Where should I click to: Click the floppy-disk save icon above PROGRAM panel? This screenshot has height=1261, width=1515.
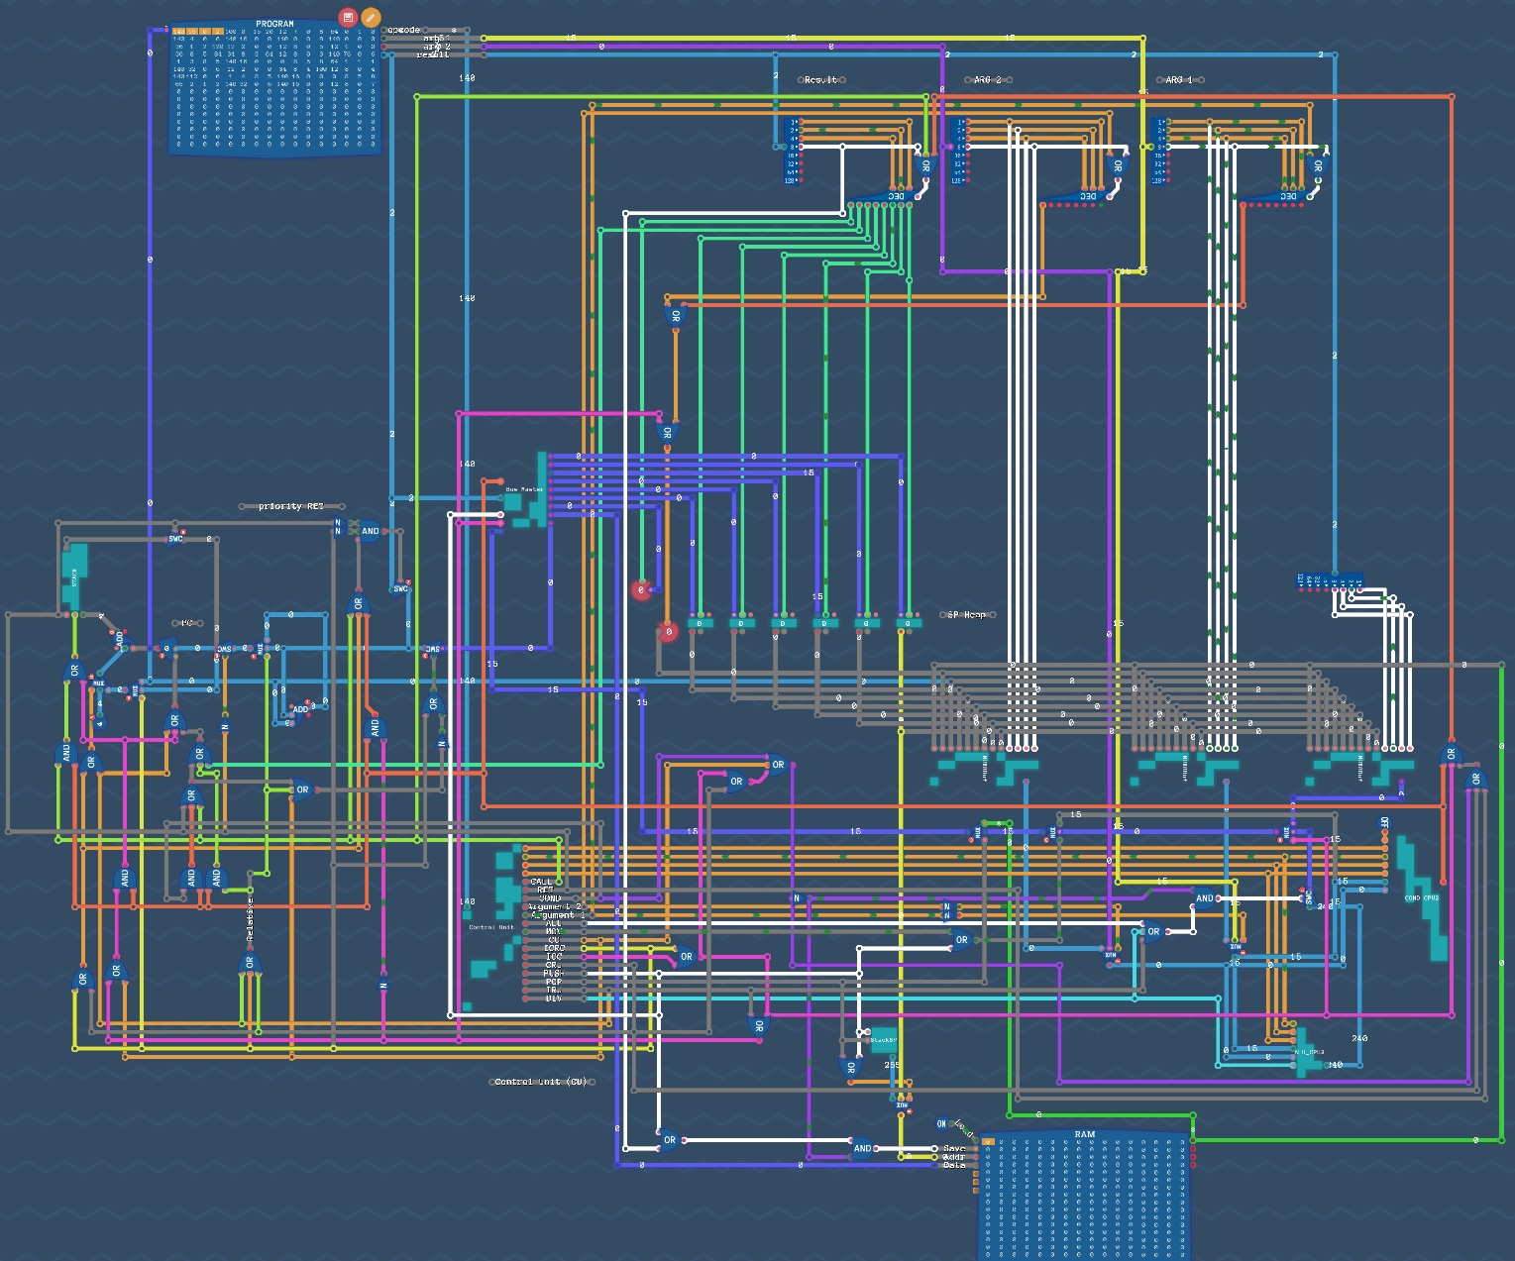tap(347, 16)
